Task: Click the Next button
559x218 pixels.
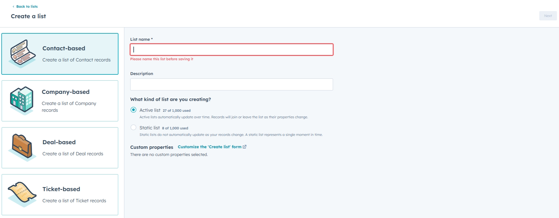Action: (548, 16)
